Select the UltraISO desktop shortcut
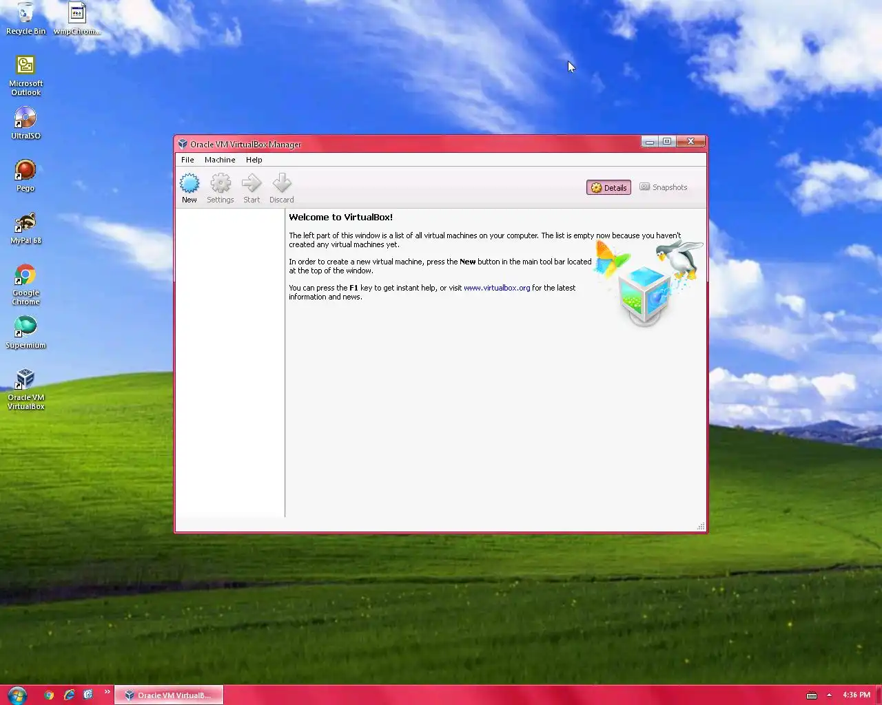Viewport: 882px width, 705px height. (25, 123)
